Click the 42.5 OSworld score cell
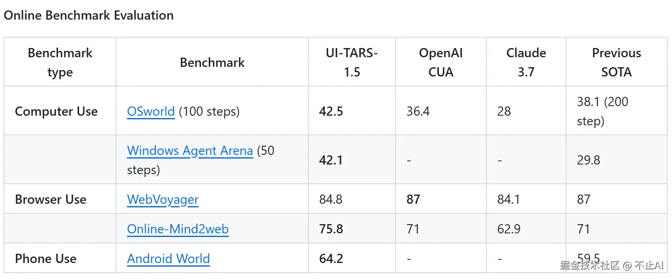The height and width of the screenshot is (279, 672). pos(331,111)
